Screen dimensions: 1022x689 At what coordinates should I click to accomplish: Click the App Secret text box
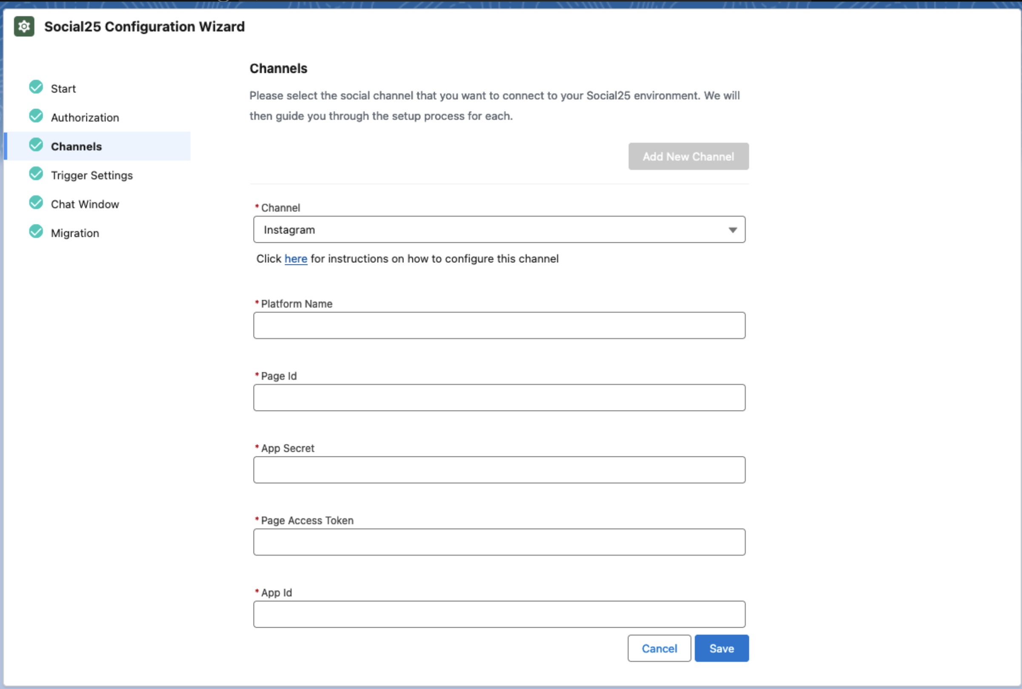(499, 470)
